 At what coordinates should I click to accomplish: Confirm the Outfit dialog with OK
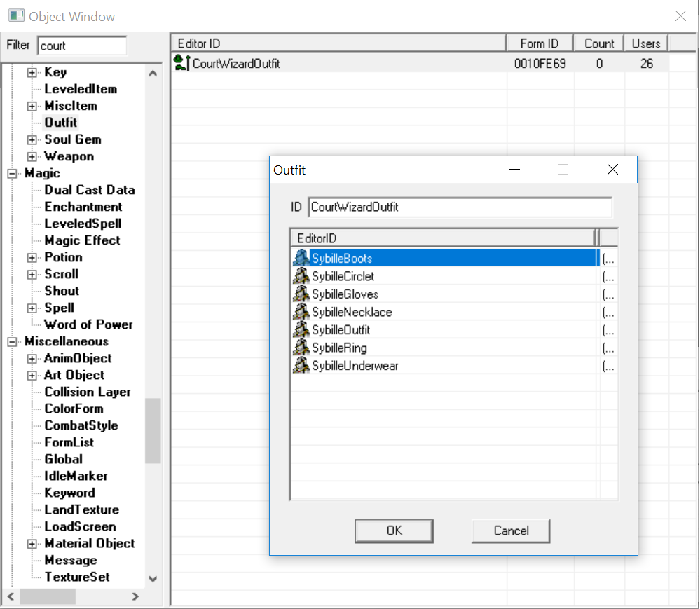coord(394,531)
